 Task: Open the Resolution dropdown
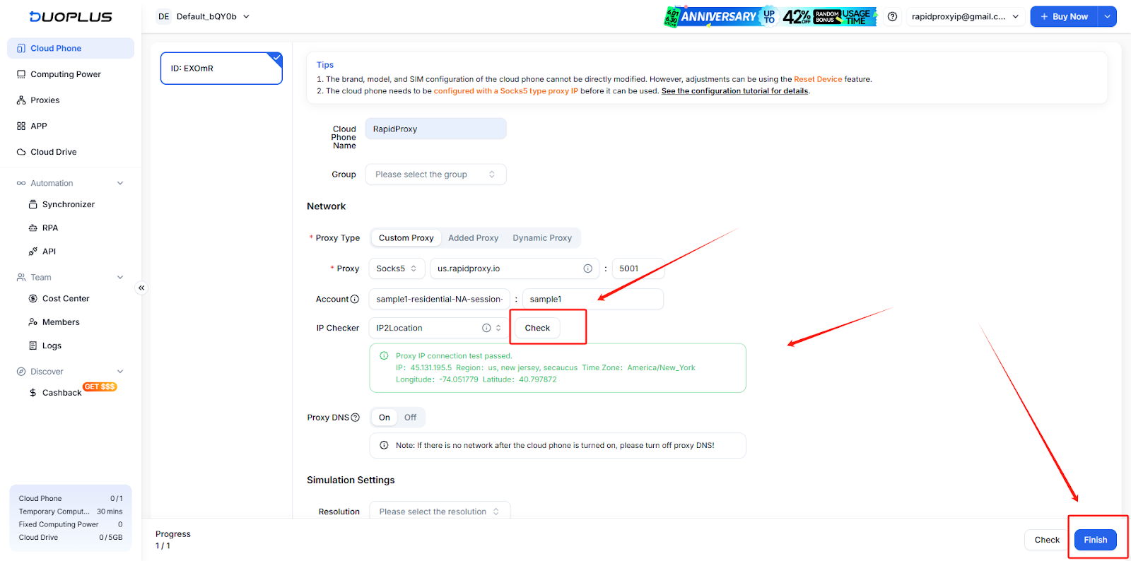tap(439, 512)
